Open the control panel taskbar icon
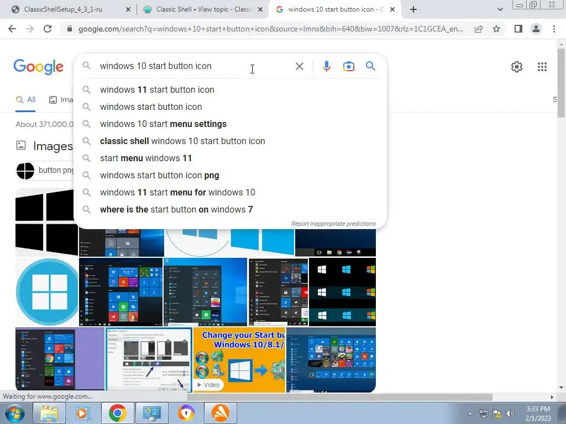Screen dimensions: 566x424 [151, 413]
